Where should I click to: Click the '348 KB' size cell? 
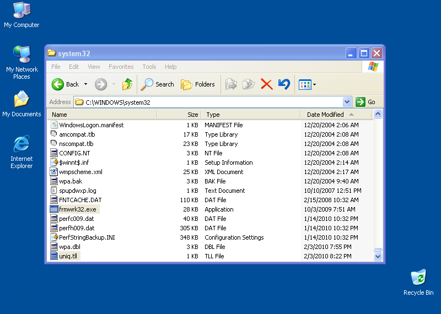tap(189, 237)
